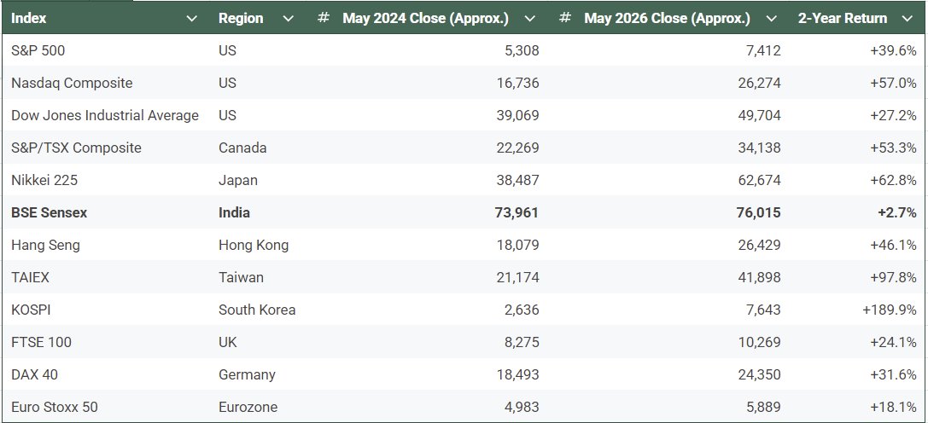Select the Canada region cell
The height and width of the screenshot is (423, 928).
click(242, 148)
